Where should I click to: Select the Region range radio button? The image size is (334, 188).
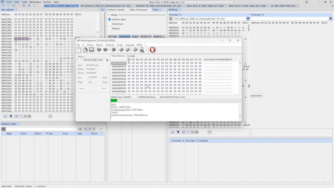pyautogui.click(x=110, y=29)
